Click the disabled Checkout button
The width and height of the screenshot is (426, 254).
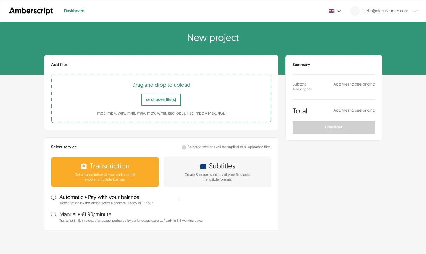[334, 127]
